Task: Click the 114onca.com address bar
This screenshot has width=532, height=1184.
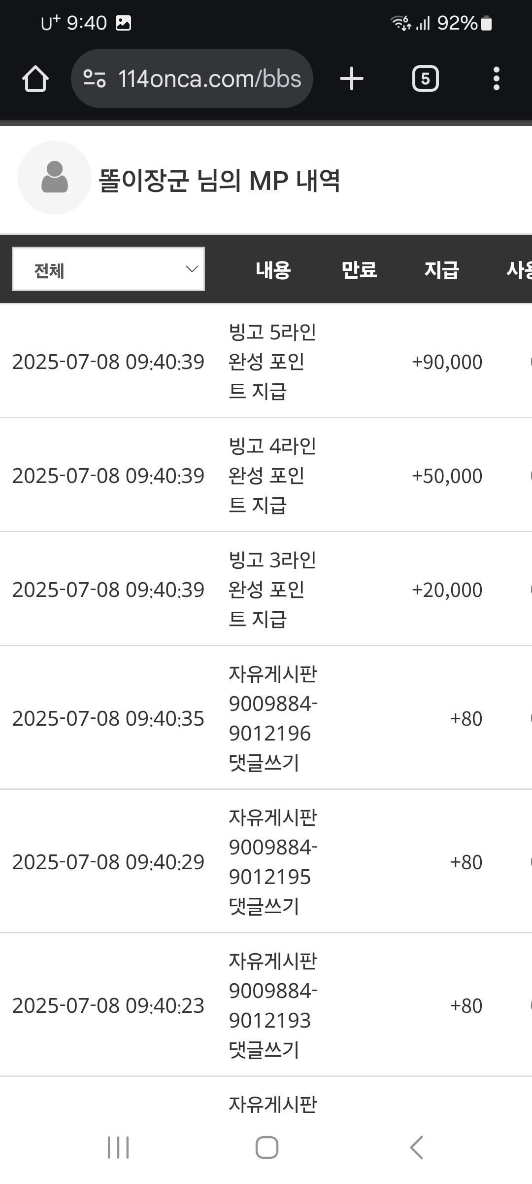Action: pos(192,78)
